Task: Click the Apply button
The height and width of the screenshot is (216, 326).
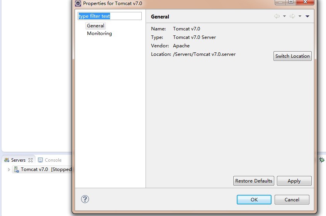Action: click(294, 181)
